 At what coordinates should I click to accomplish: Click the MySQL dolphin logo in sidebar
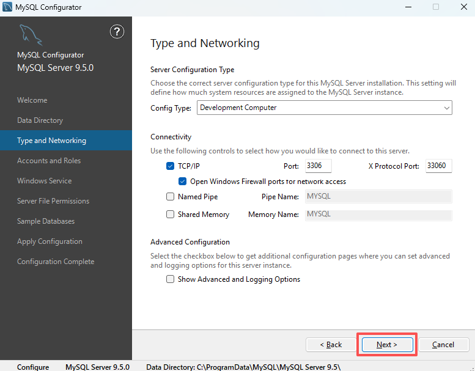(31, 35)
